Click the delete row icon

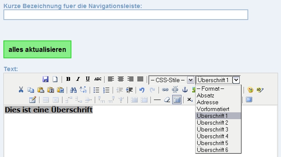click(x=88, y=100)
